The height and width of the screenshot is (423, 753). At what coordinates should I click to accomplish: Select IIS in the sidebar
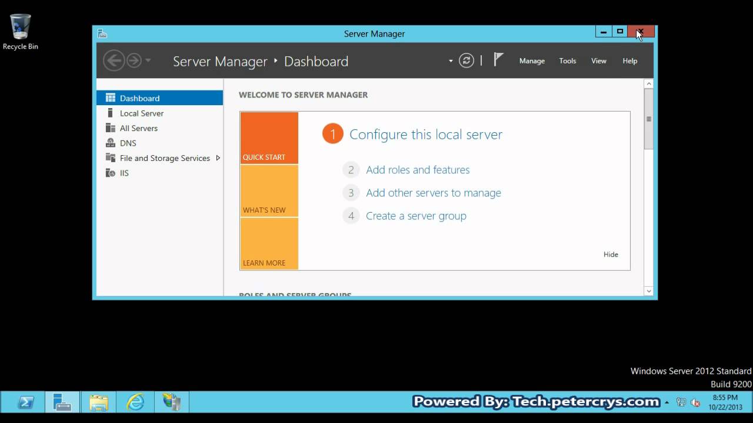coord(159,173)
